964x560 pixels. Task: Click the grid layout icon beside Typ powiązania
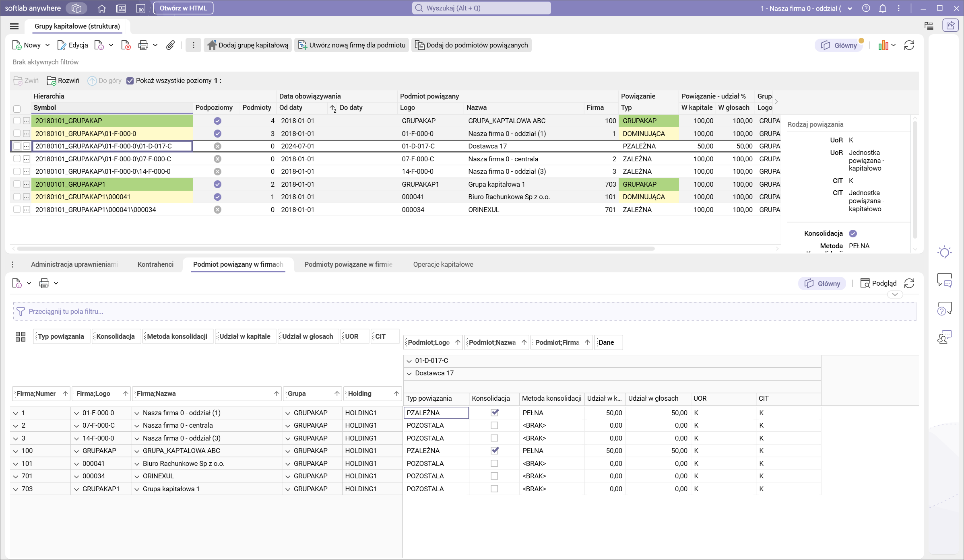pyautogui.click(x=21, y=337)
